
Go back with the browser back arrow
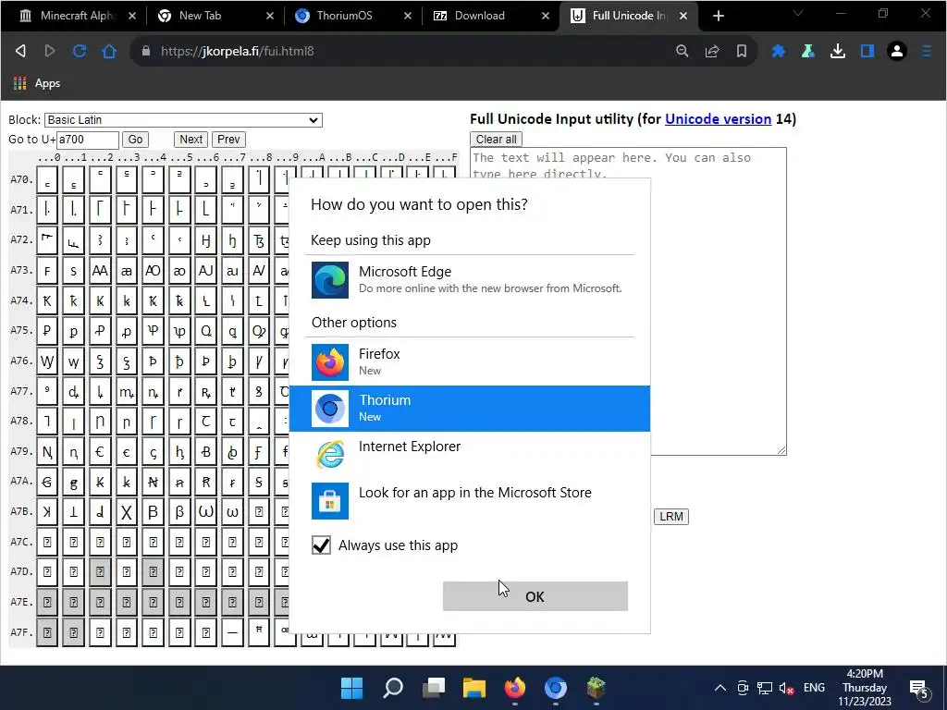click(20, 52)
